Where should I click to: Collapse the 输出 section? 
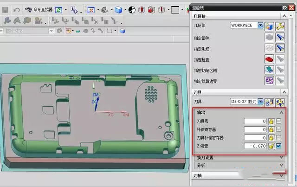[x=281, y=112]
